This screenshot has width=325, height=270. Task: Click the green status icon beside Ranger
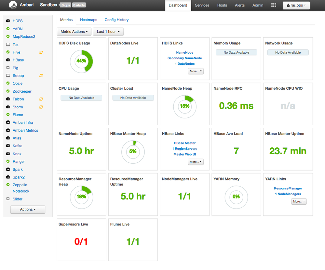(x=8, y=161)
